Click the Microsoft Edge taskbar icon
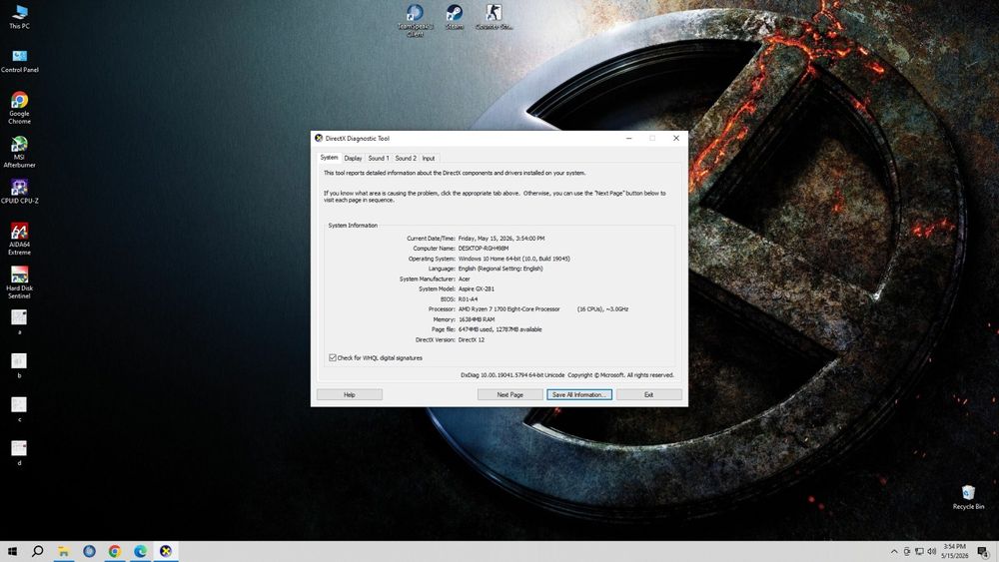 140,551
